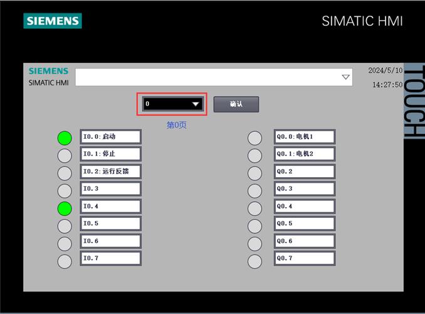
Task: Click the indicator lamp beside I0.6
Action: (65, 244)
